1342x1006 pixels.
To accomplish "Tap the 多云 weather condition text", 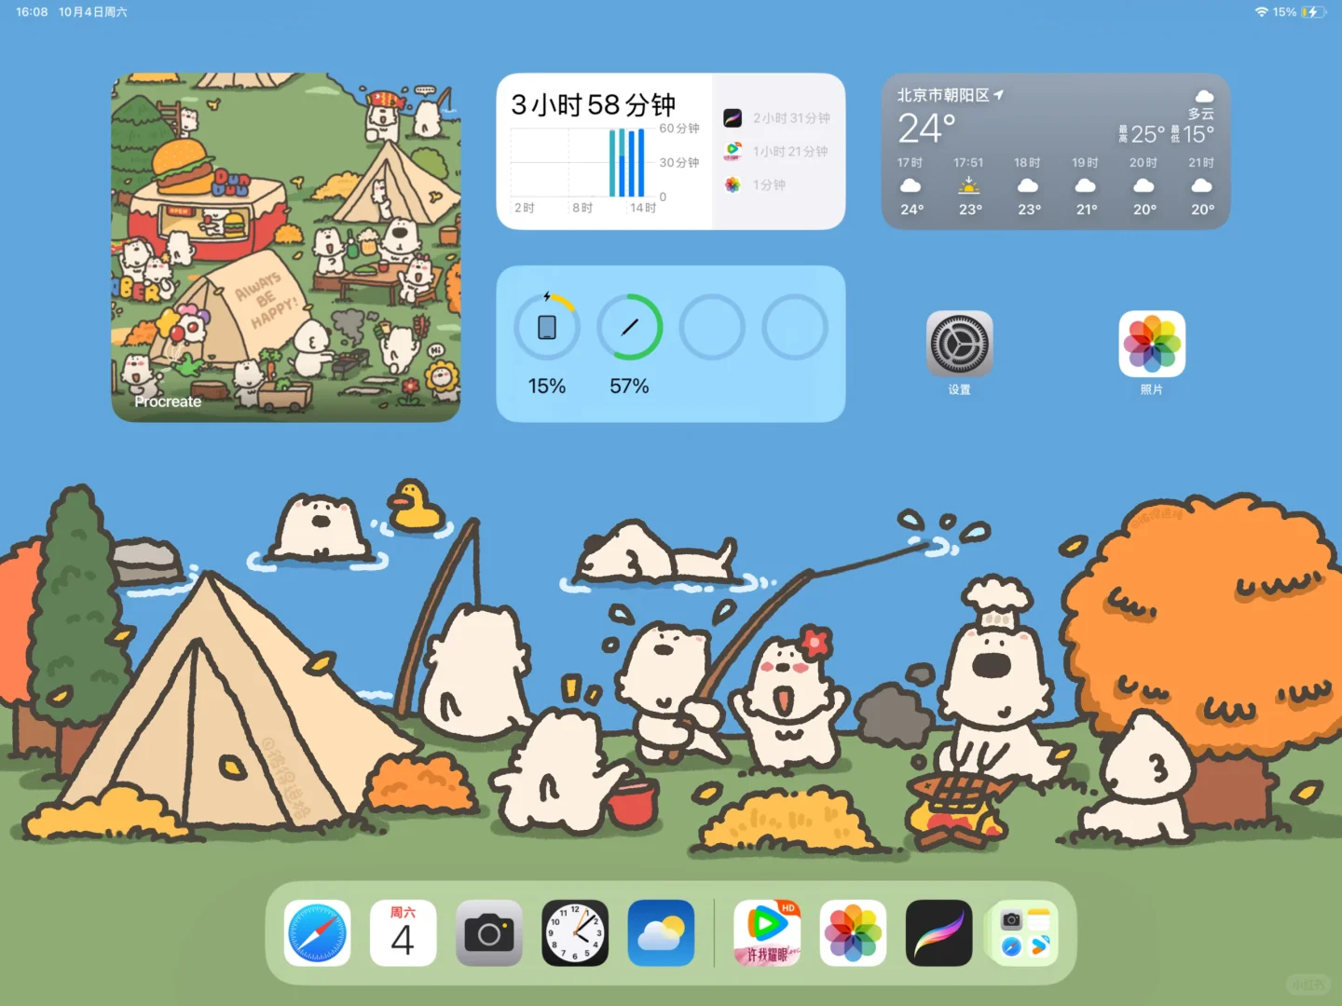I will pos(1201,114).
